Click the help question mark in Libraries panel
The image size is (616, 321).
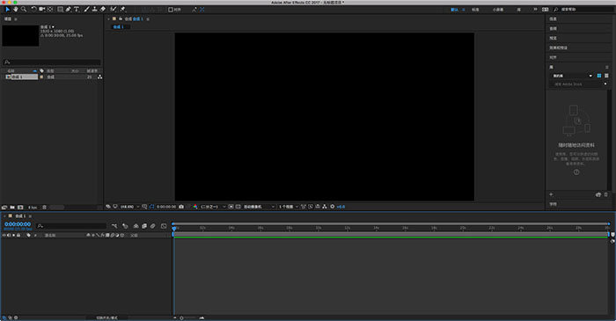pyautogui.click(x=576, y=172)
